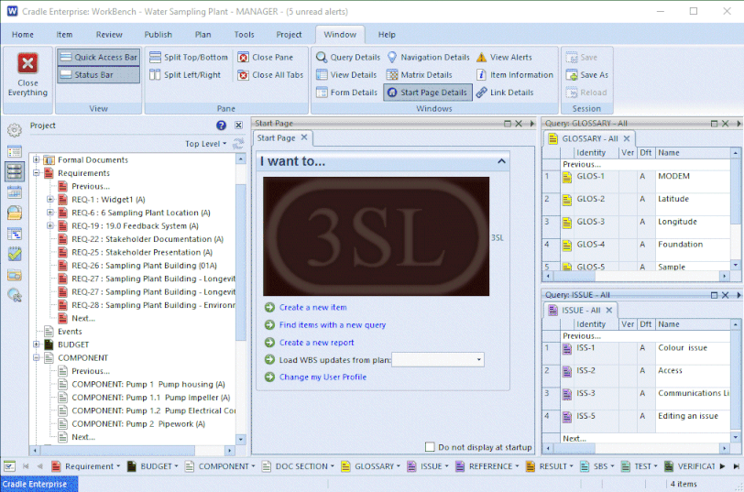The width and height of the screenshot is (744, 492).
Task: Expand the BUDGET tree node
Action: tap(36, 344)
